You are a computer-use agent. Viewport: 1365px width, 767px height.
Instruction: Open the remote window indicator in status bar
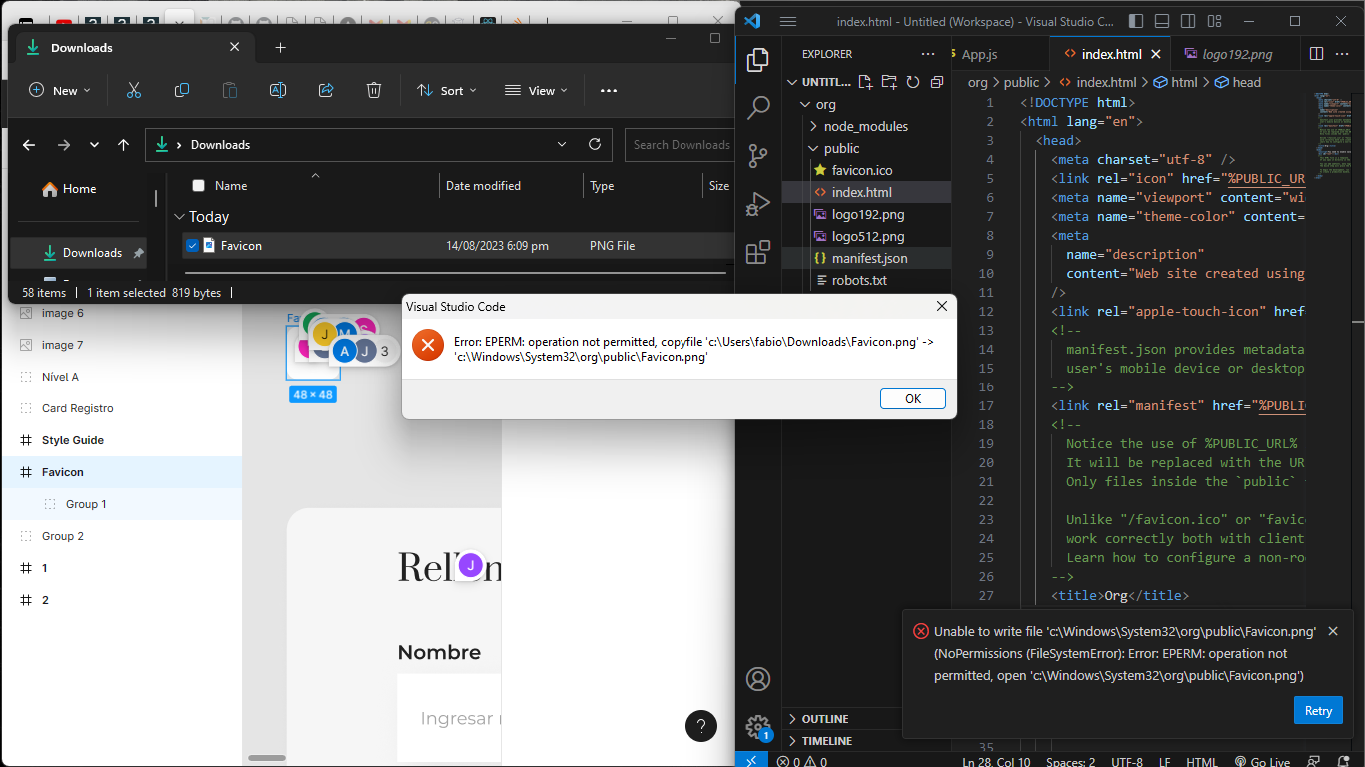click(751, 761)
